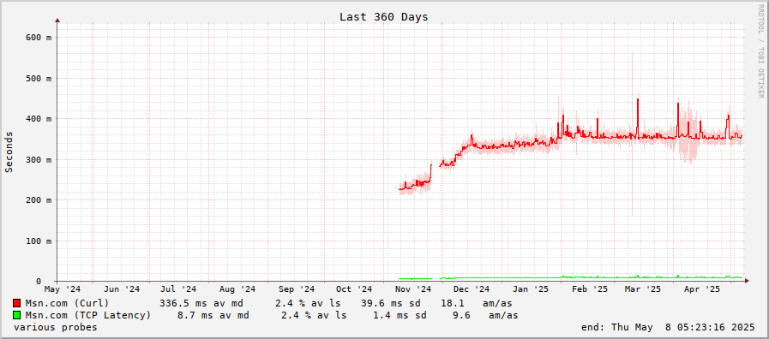Viewport: 769px width, 339px height.
Task: Click the 'Jun '24' x-axis label
Action: [122, 289]
